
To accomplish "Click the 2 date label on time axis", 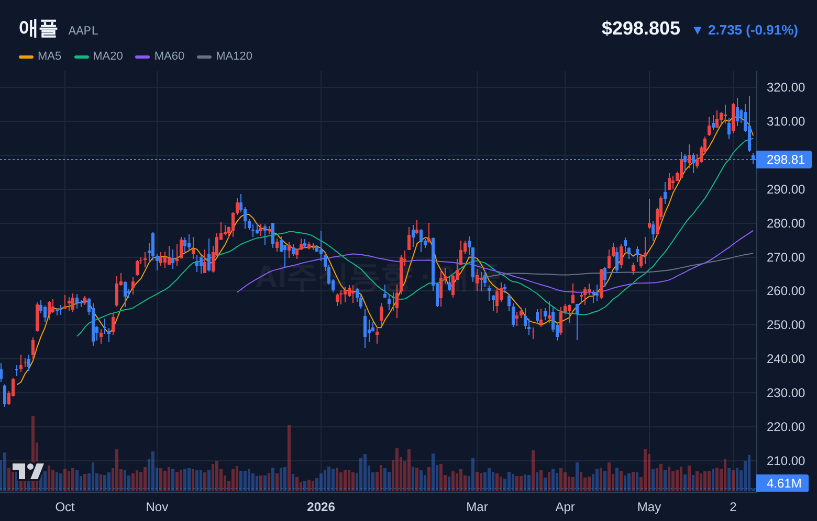I will (x=733, y=507).
